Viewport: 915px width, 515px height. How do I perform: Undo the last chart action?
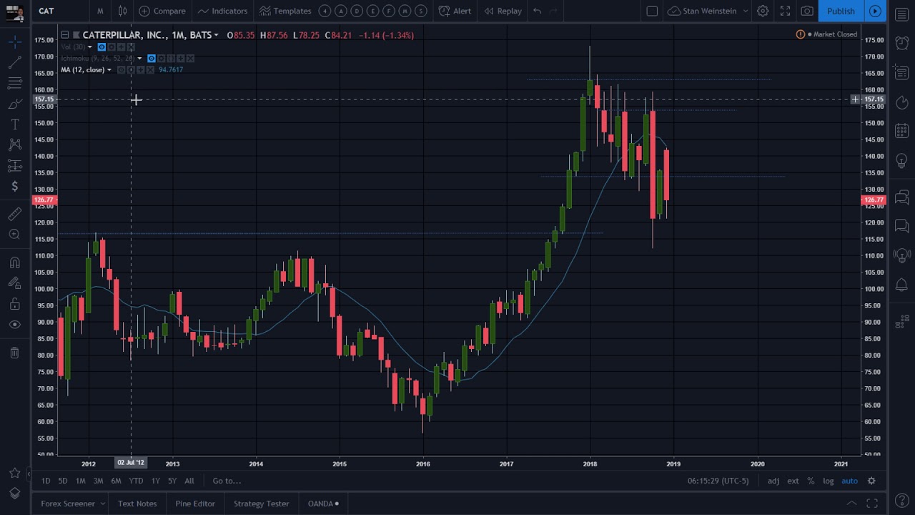(x=537, y=11)
